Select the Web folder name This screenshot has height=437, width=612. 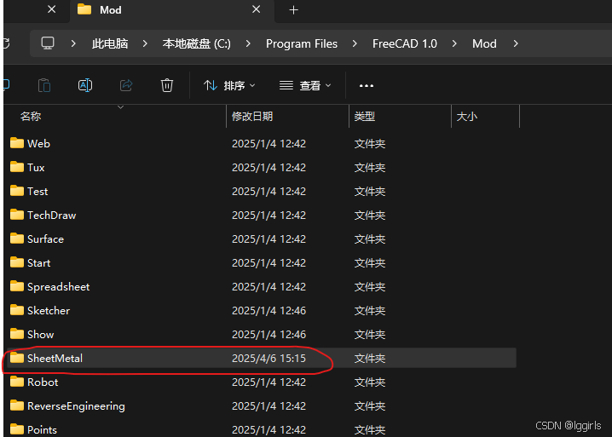point(38,144)
